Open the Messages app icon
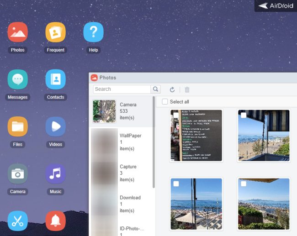Screen dimensions: 297x236 [x=17, y=79]
